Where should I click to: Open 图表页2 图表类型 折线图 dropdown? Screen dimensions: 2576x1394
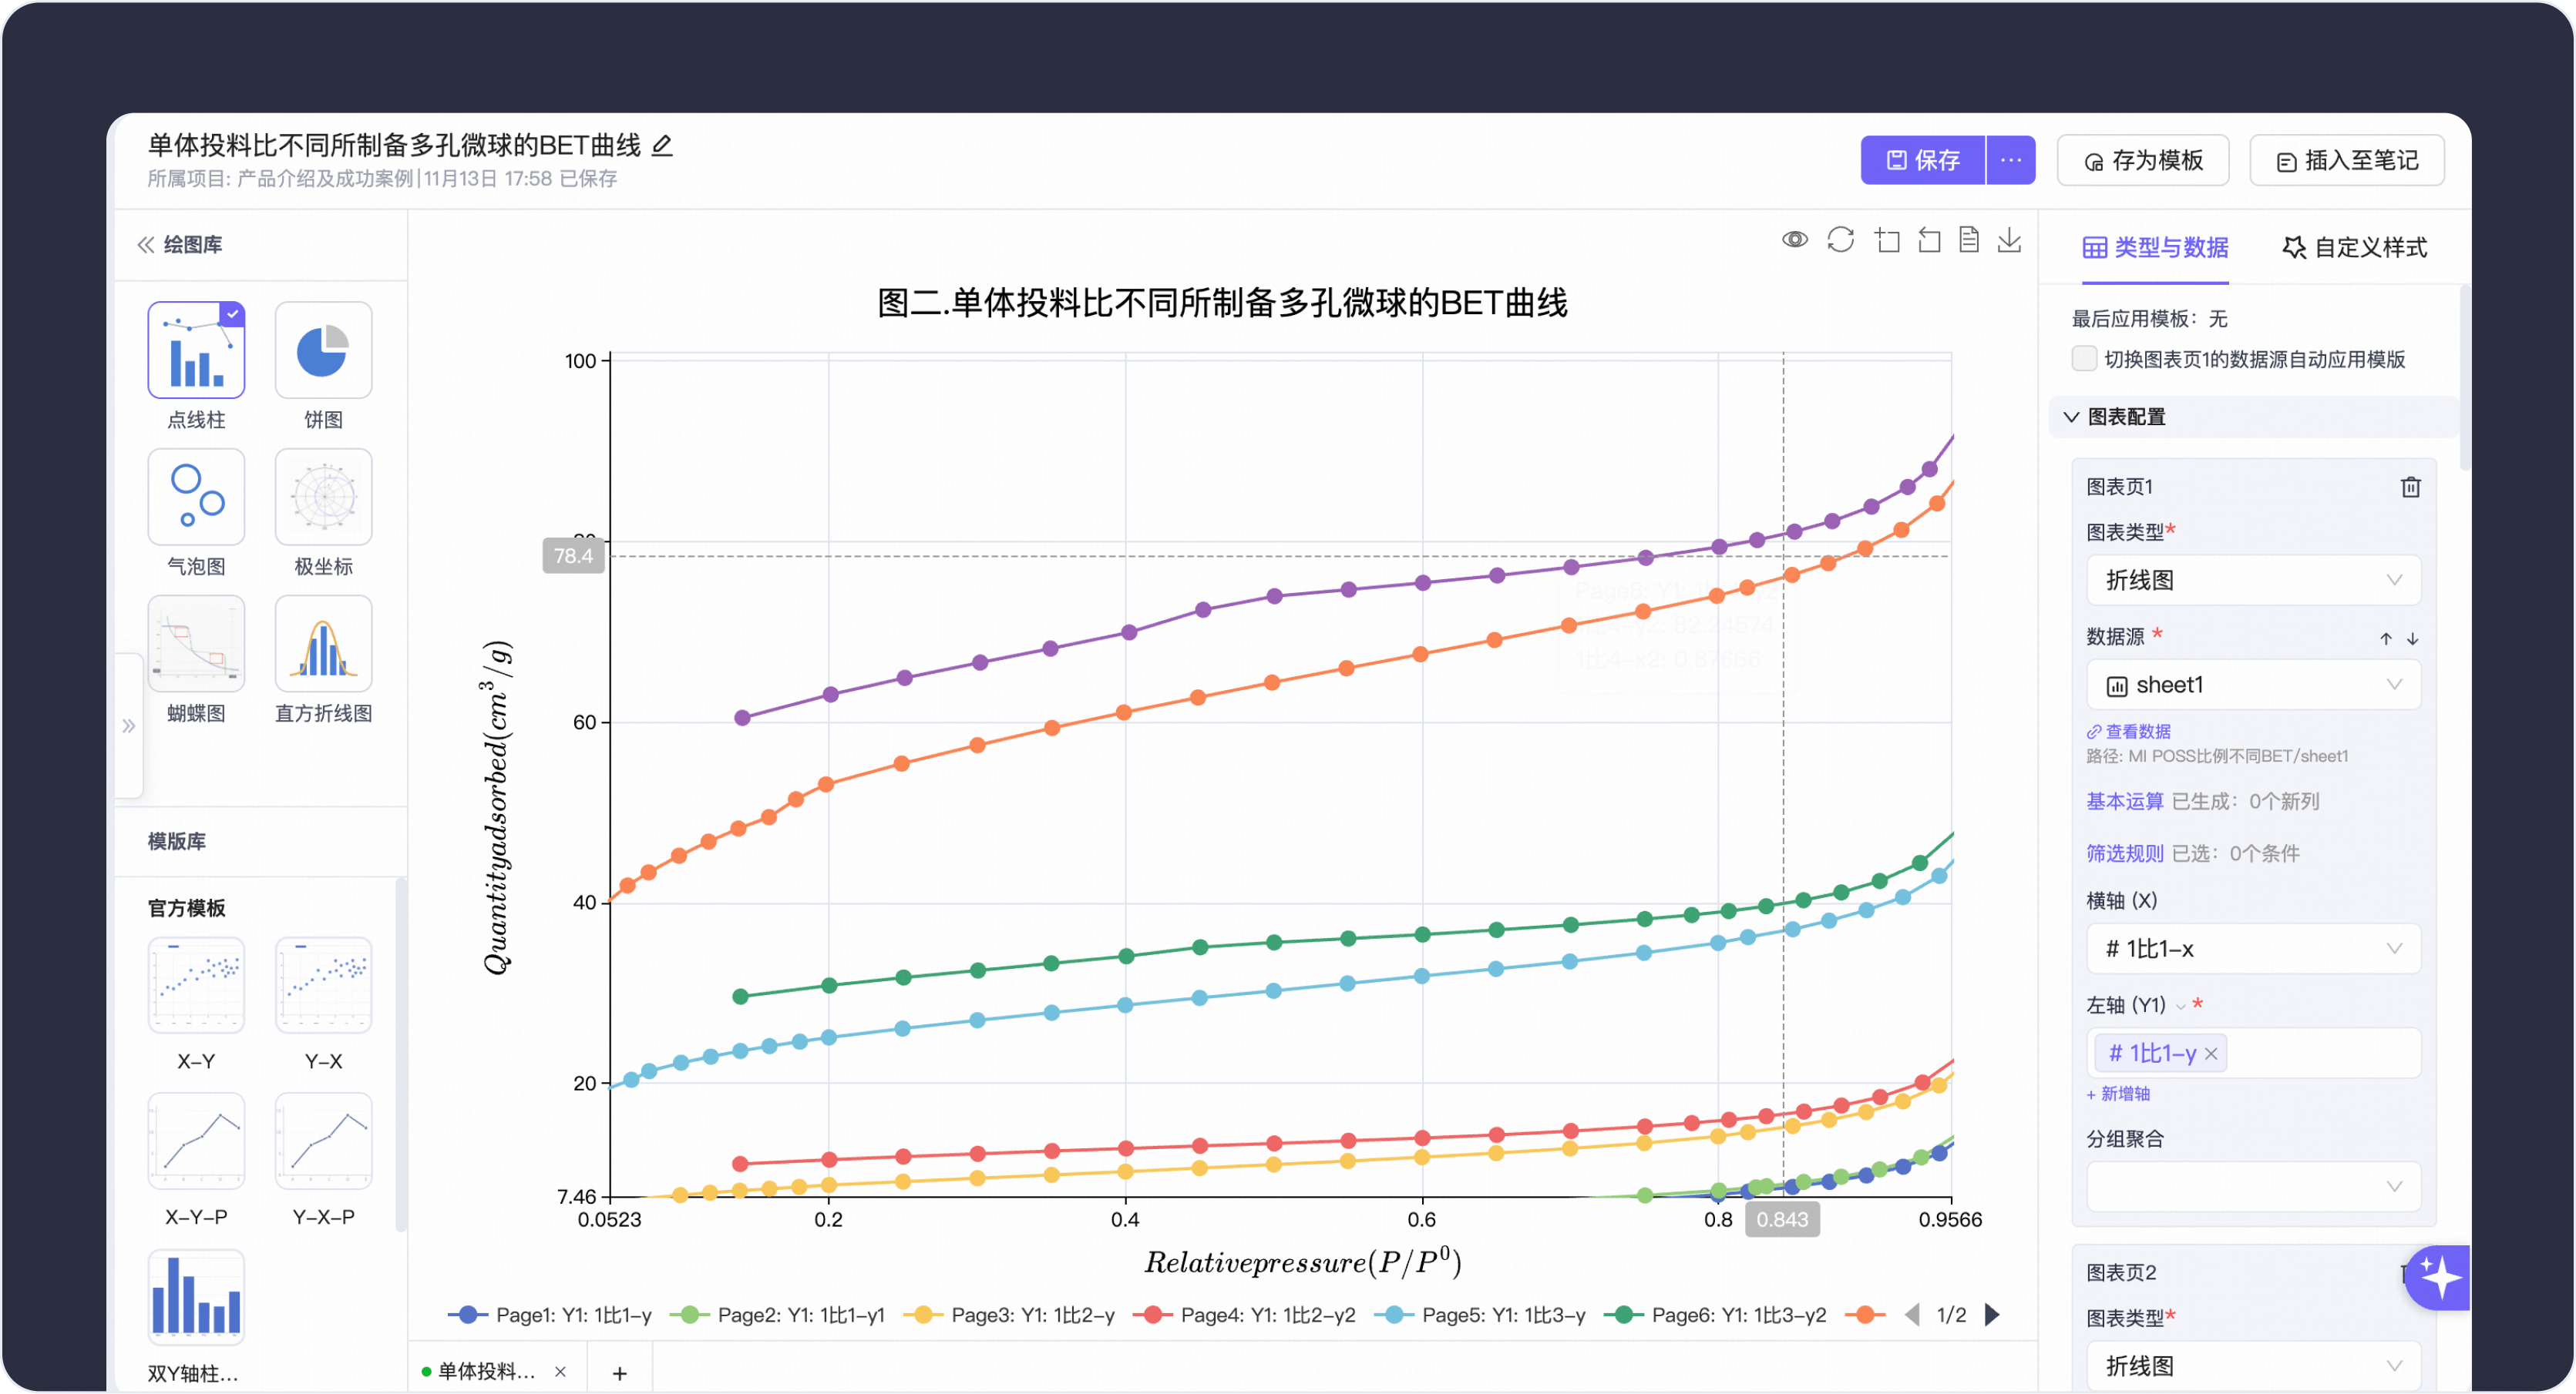(x=2253, y=1366)
